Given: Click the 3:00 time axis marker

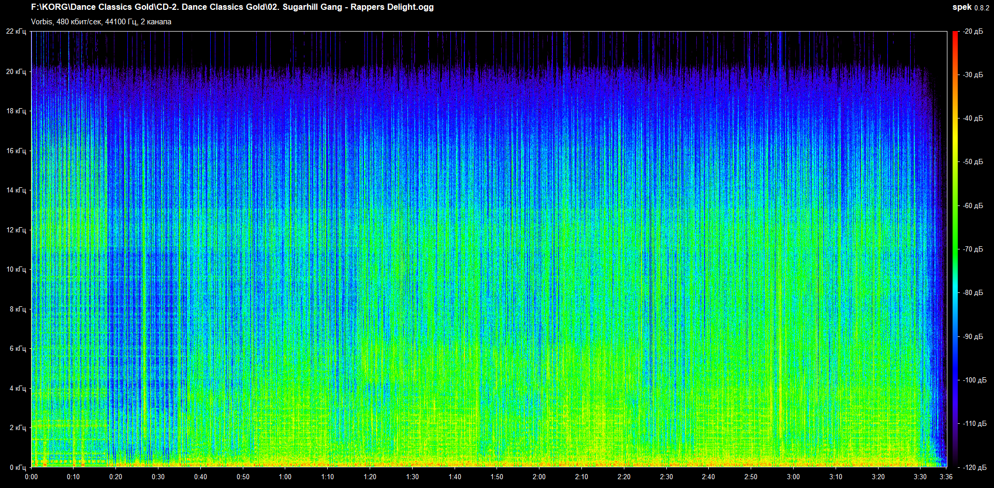Looking at the screenshot, I should 793,477.
